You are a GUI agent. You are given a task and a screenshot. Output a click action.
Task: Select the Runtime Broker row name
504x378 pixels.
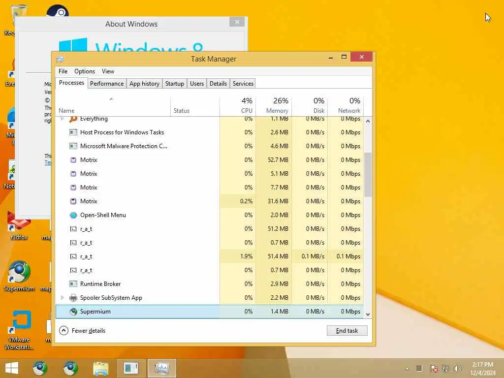tap(100, 284)
